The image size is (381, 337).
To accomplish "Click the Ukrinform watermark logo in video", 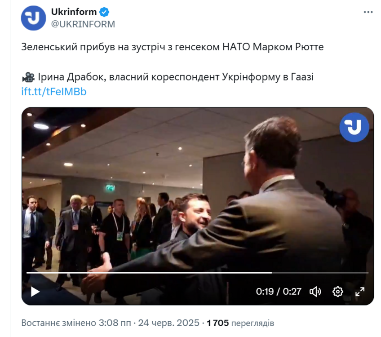I will [x=354, y=127].
